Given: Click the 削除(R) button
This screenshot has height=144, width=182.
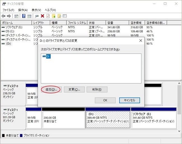Looking at the screenshot, I should tap(97, 89).
